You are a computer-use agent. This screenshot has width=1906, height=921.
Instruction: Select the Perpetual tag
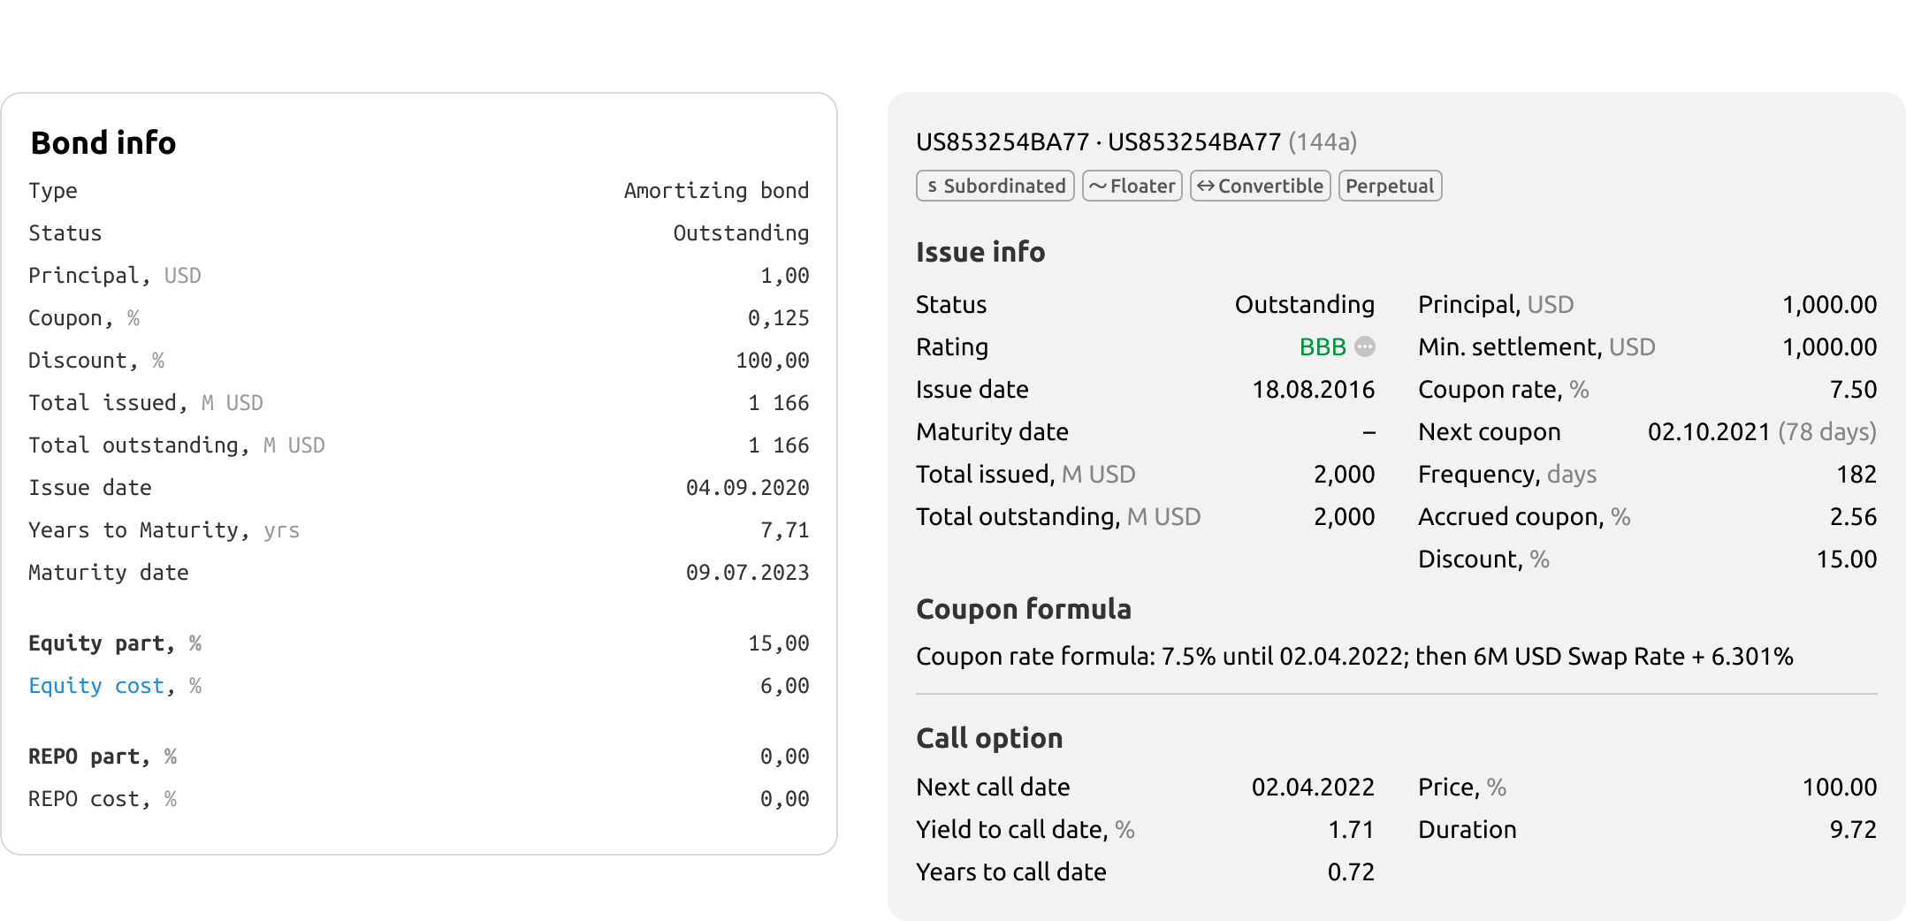[x=1390, y=186]
